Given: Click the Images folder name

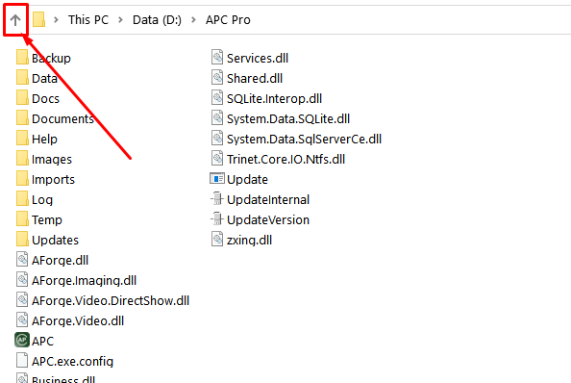Looking at the screenshot, I should (52, 159).
